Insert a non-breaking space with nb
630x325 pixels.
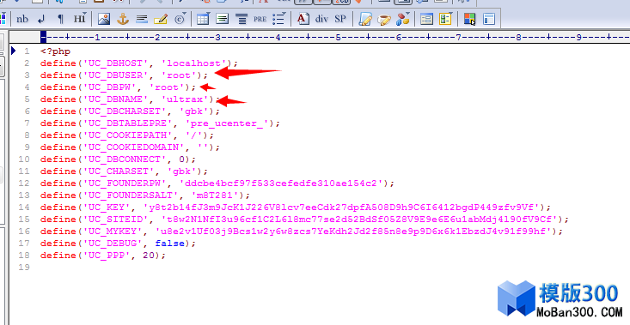(x=22, y=19)
